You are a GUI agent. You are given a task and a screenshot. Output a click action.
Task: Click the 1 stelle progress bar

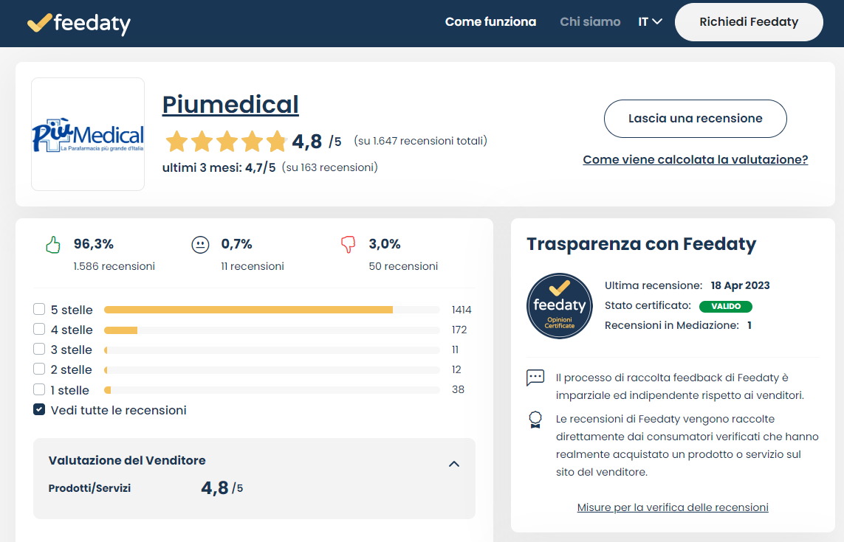click(272, 390)
